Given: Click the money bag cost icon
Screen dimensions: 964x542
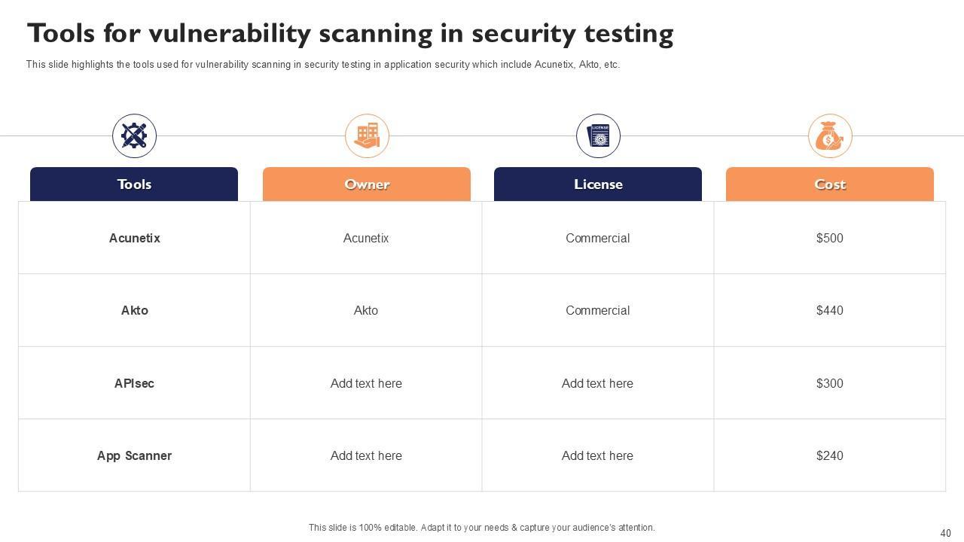Looking at the screenshot, I should (x=830, y=136).
